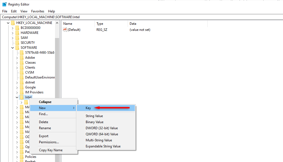This screenshot has width=283, height=162.
Task: Click the SECURITY key folder icon
Action: (17, 43)
